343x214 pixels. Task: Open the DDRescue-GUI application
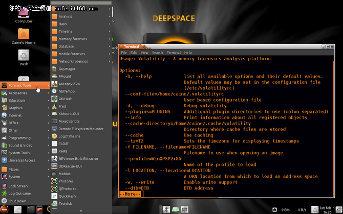[70, 166]
